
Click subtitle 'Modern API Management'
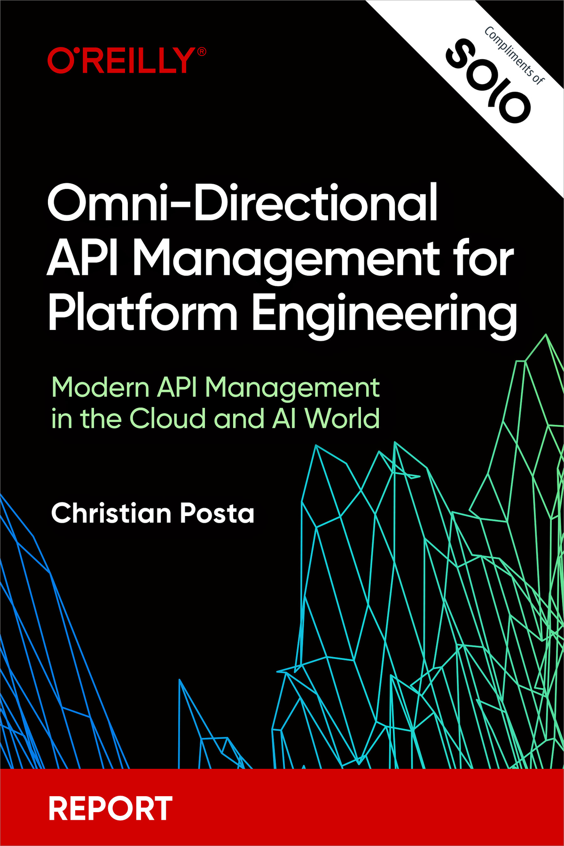[215, 390]
